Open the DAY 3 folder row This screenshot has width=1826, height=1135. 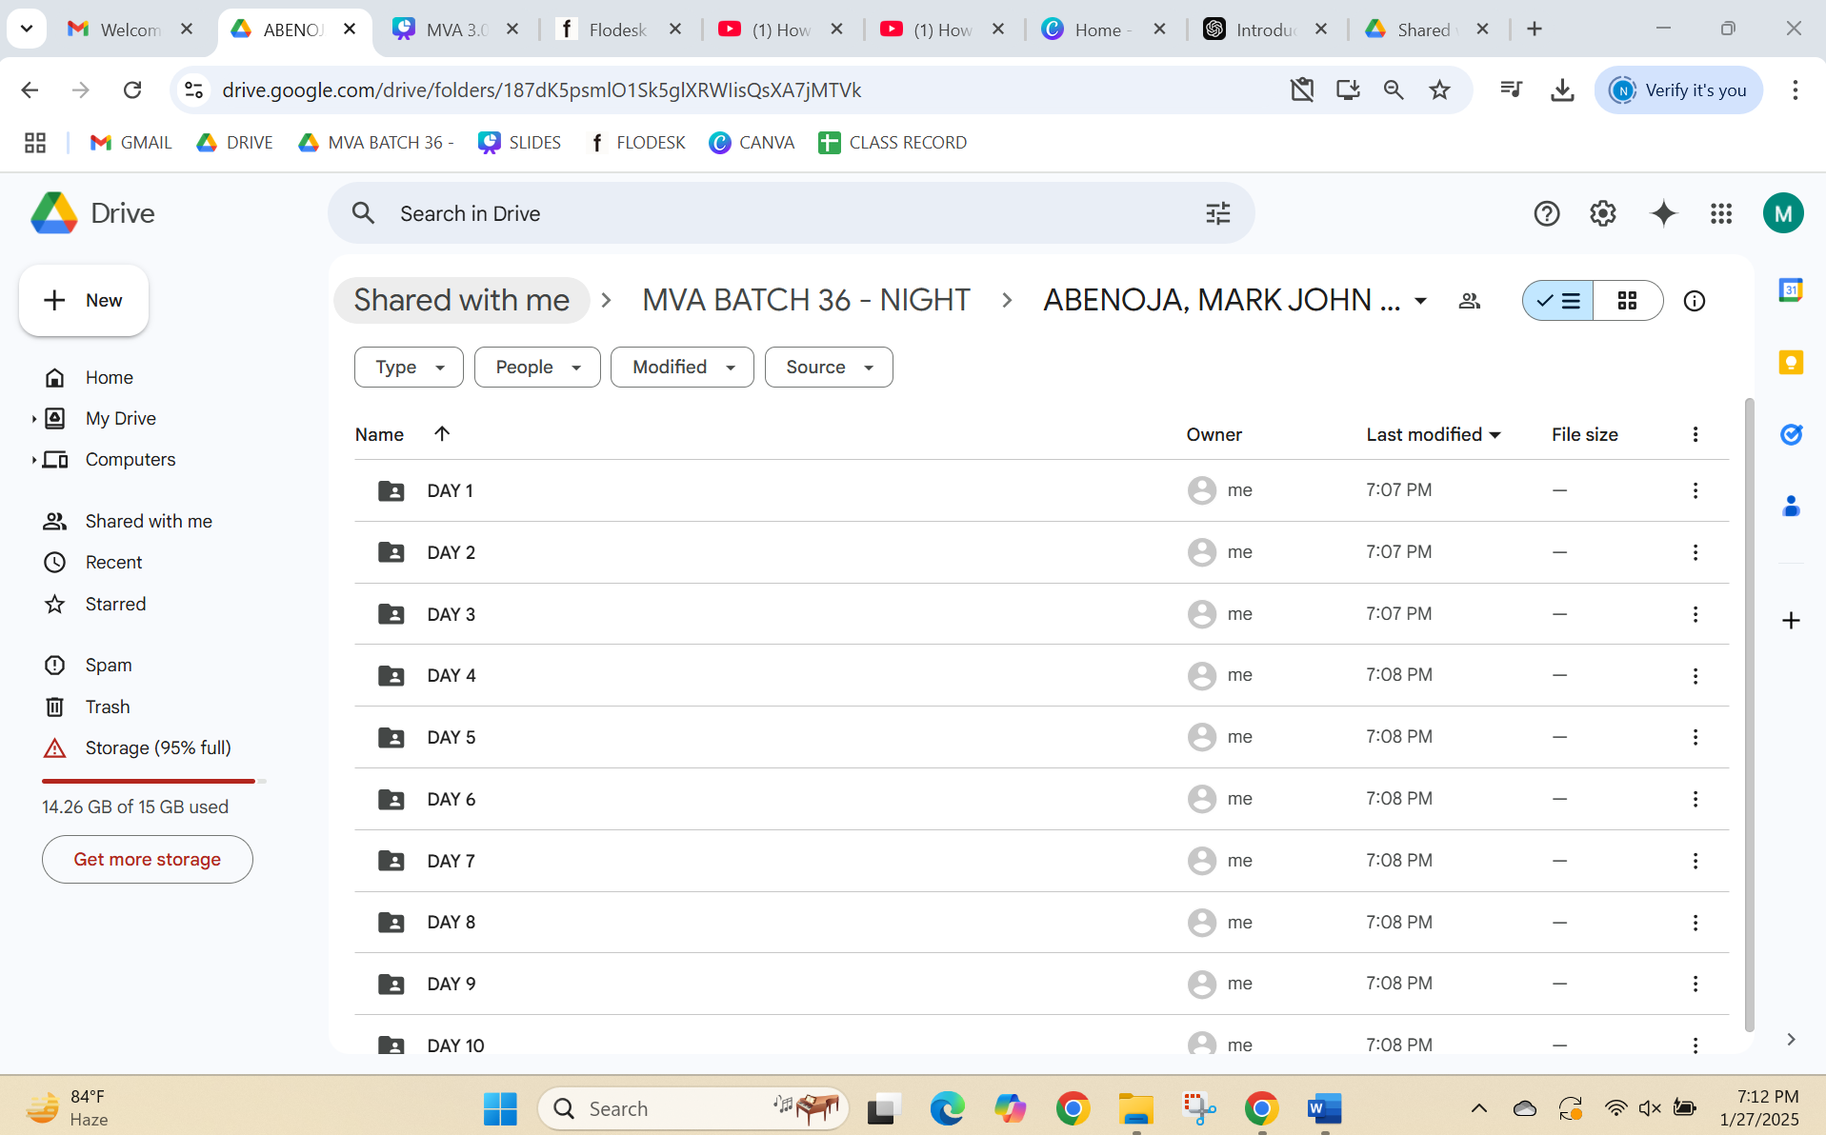(x=1041, y=614)
